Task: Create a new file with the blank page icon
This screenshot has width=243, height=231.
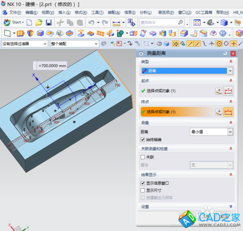Action: 29,22
